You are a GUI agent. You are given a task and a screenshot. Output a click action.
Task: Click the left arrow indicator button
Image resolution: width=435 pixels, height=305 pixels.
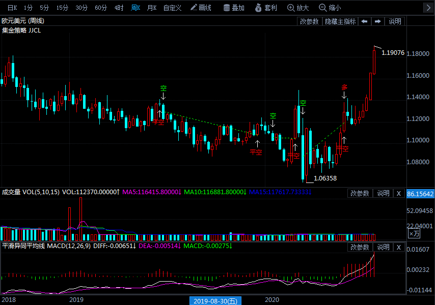tap(364, 21)
